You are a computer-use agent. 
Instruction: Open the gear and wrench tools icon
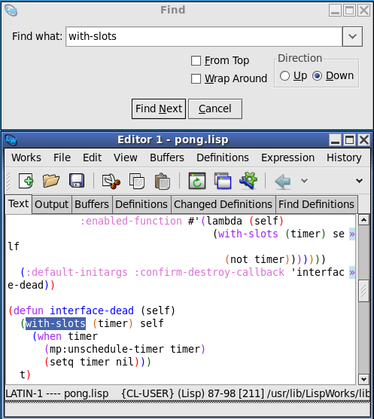tap(248, 181)
